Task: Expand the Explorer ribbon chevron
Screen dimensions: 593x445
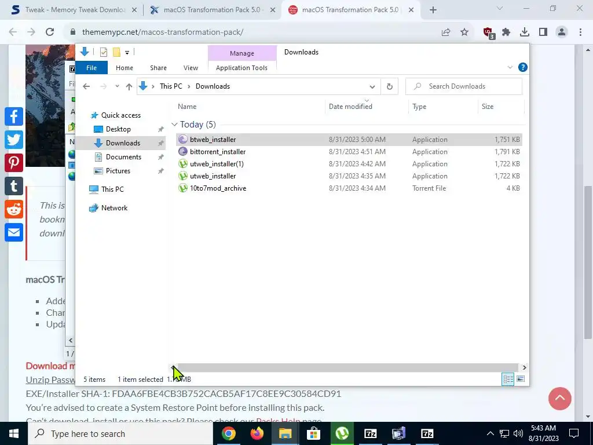Action: (510, 67)
